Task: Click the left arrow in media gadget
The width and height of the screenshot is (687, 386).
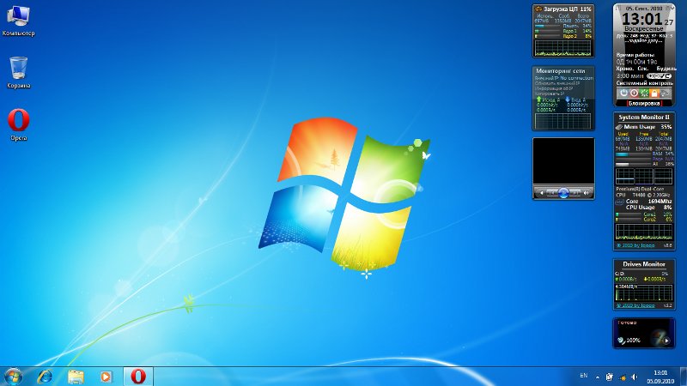Action: [x=542, y=192]
